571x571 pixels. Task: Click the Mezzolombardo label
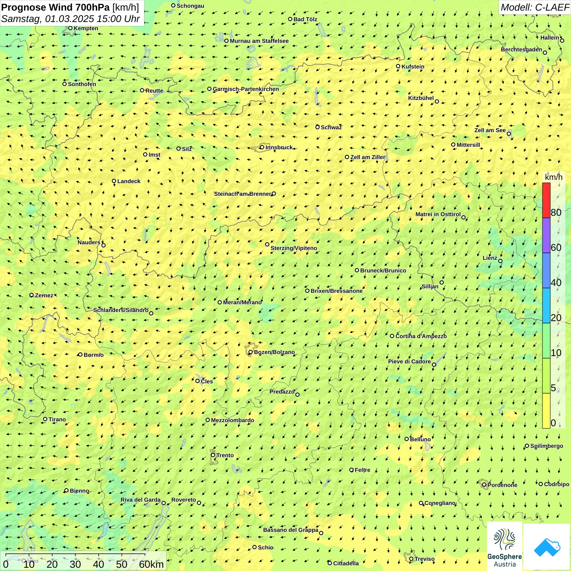coord(232,420)
